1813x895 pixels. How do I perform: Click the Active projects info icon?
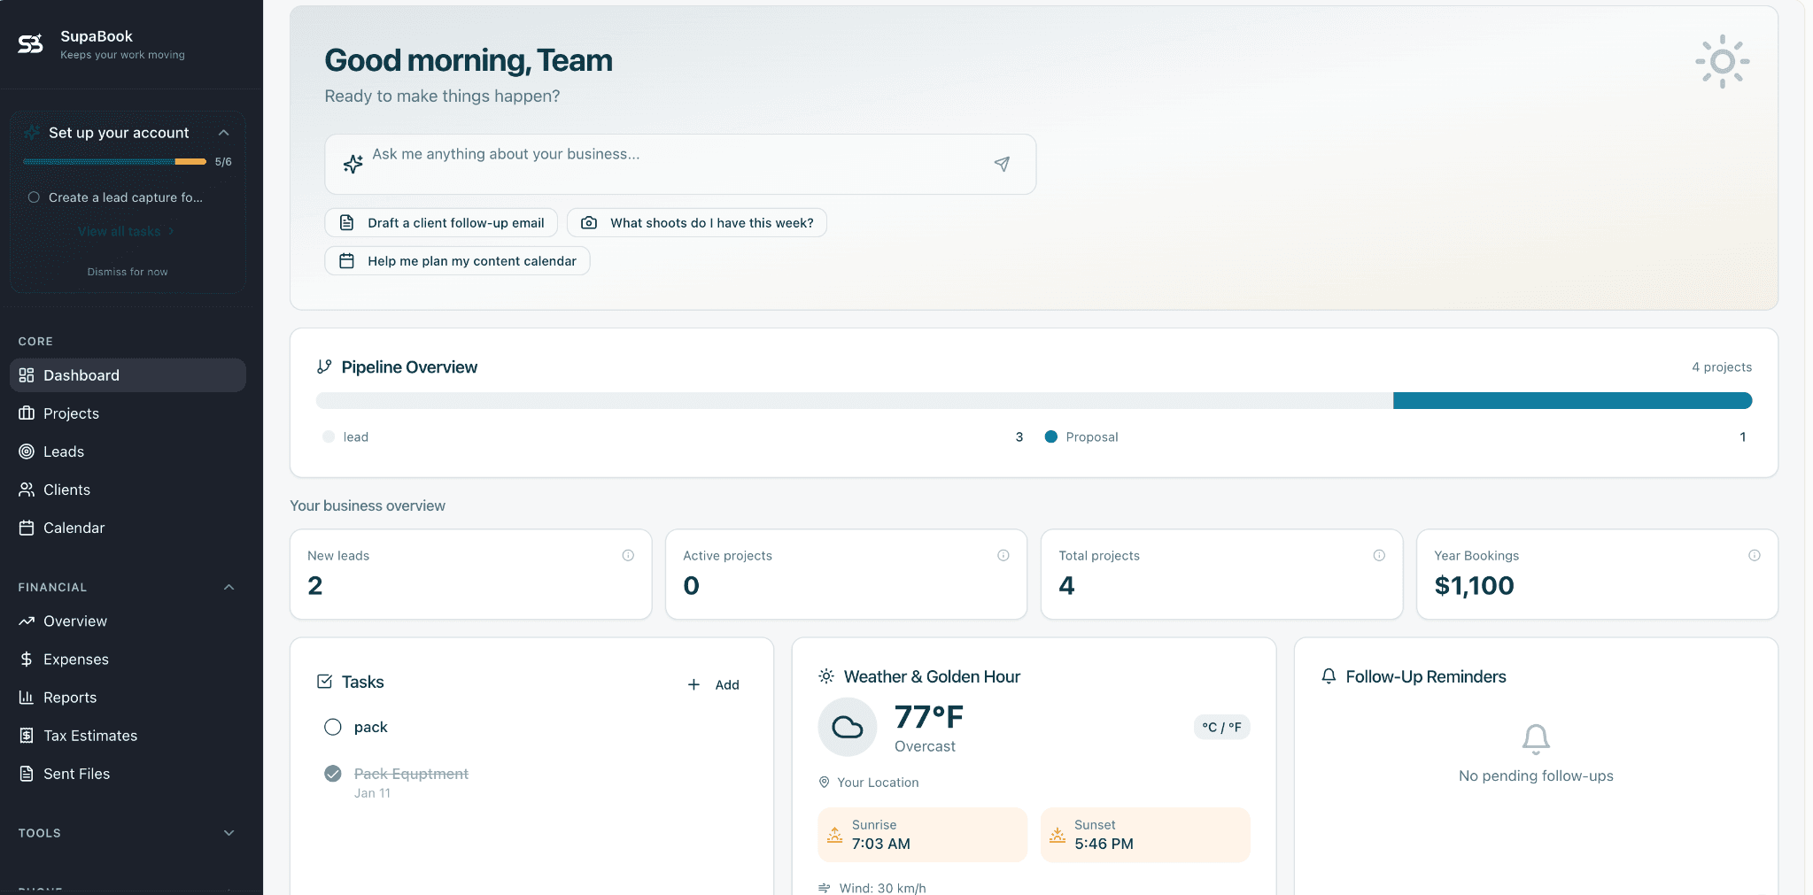point(1003,555)
